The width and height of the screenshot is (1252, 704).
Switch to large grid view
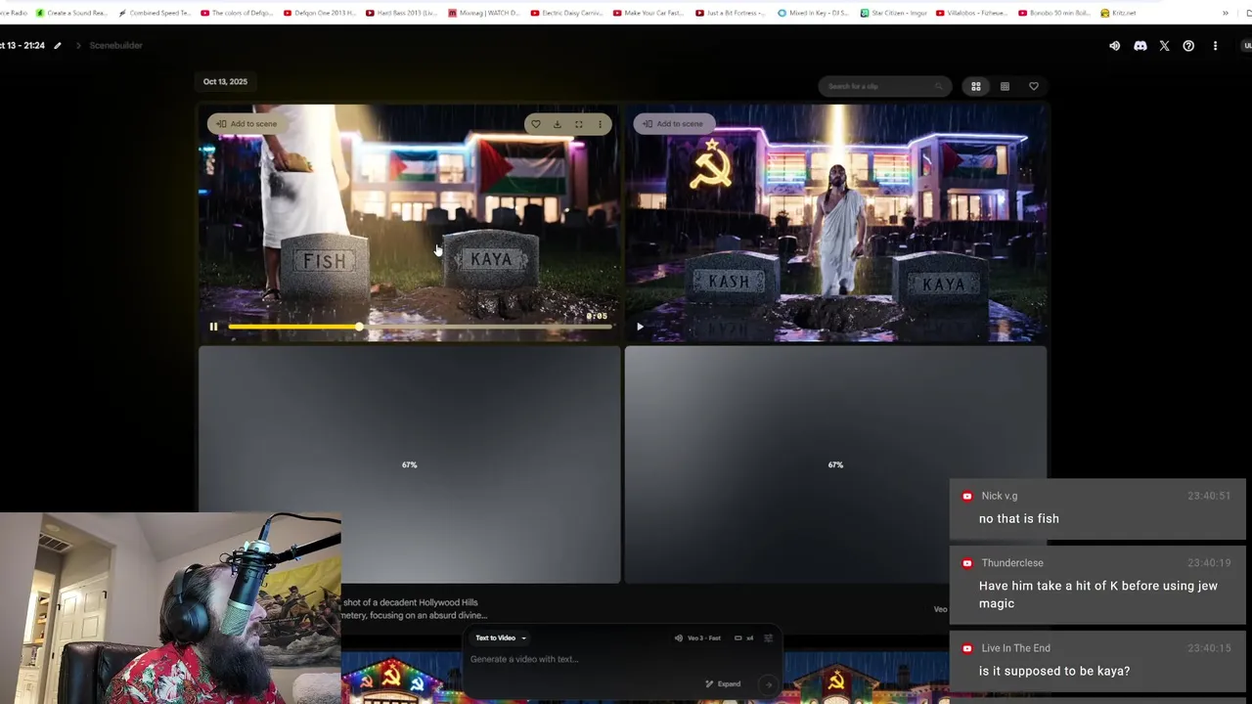(x=975, y=86)
